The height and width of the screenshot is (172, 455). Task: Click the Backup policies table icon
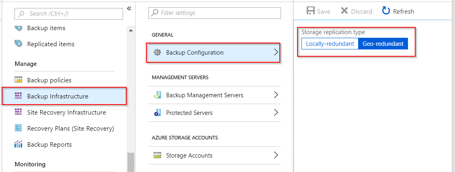tap(18, 80)
